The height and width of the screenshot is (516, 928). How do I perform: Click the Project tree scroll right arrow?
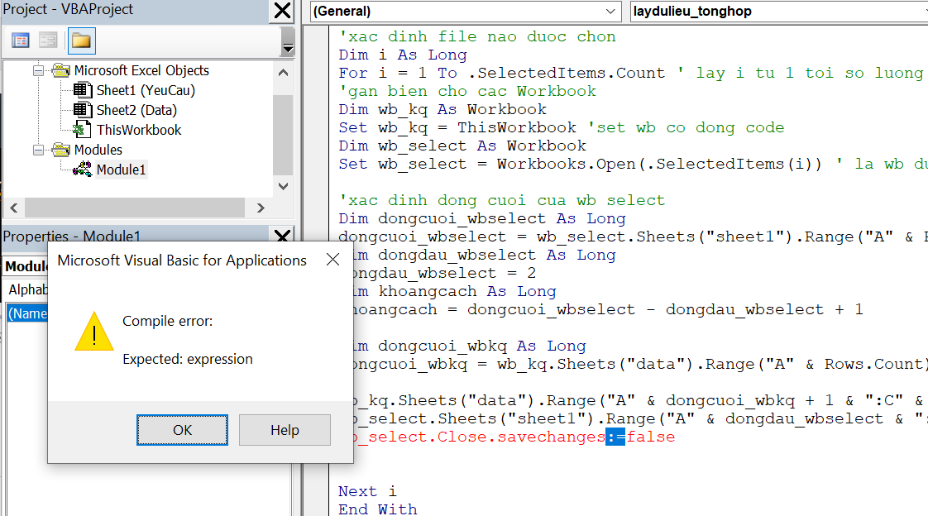tap(261, 208)
